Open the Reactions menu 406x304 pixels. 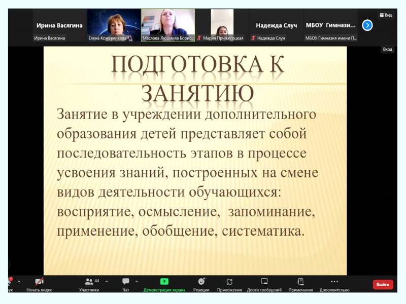coord(201,282)
